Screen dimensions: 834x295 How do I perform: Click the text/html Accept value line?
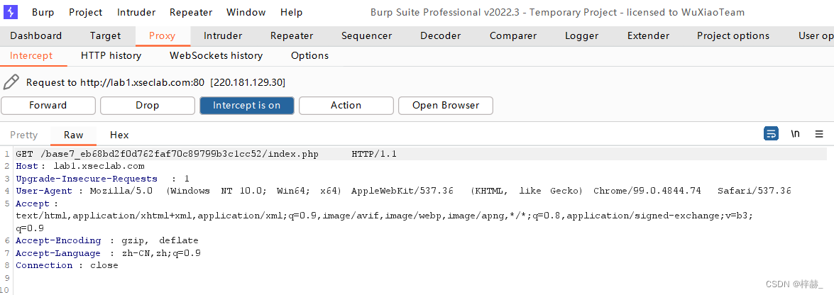(x=385, y=216)
